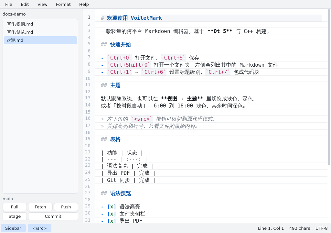331x233 pixels.
Task: Toggle the </src> source mode button
Action: click(39, 228)
